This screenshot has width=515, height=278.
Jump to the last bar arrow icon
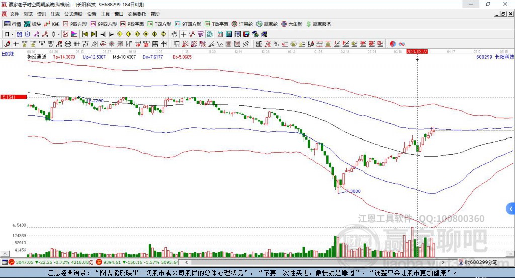[x=94, y=34]
